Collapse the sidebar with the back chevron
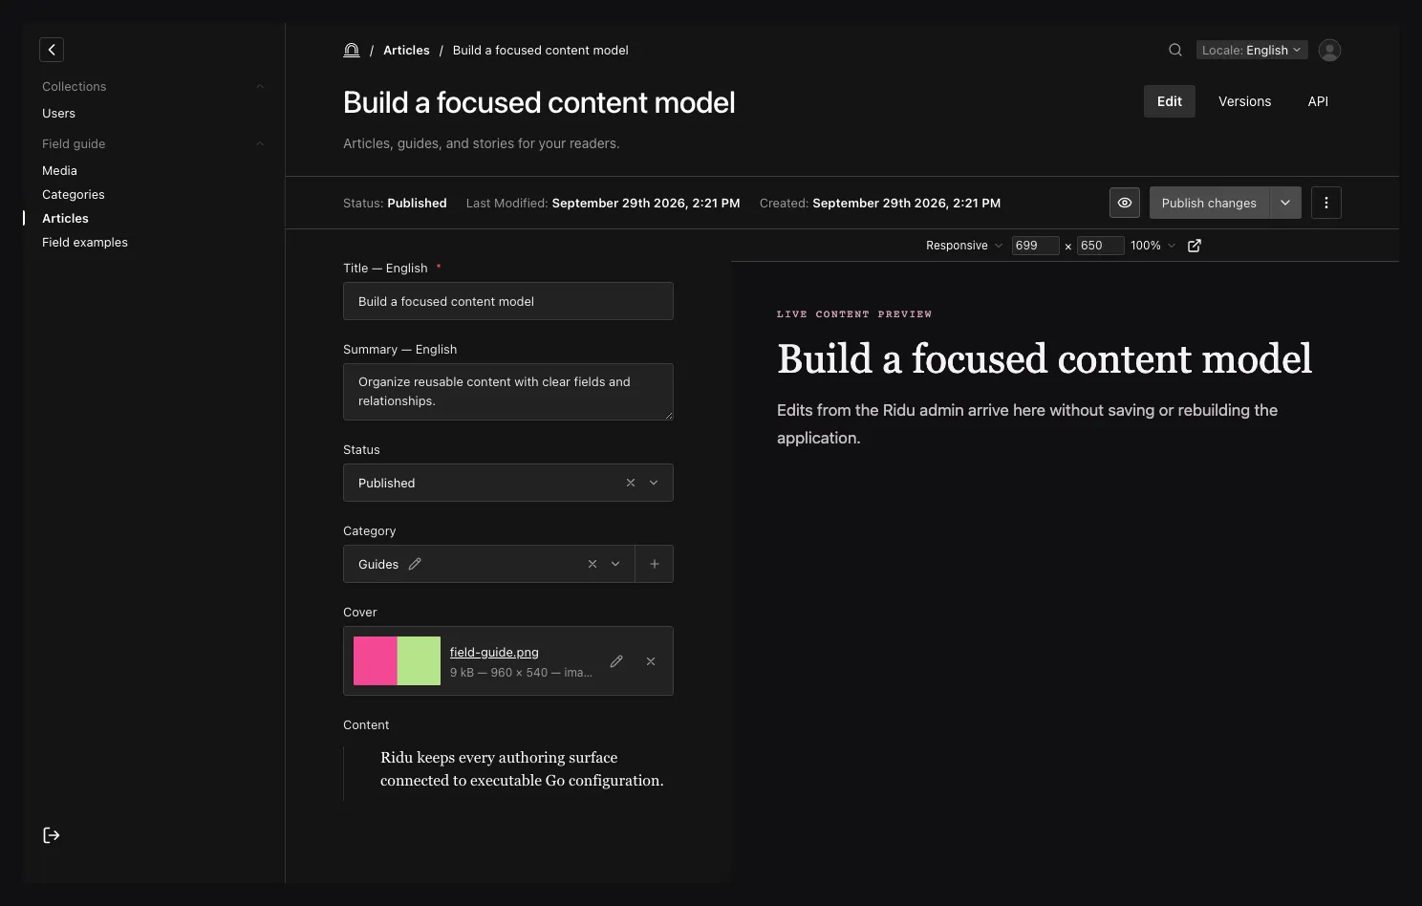The width and height of the screenshot is (1422, 906). pyautogui.click(x=52, y=50)
